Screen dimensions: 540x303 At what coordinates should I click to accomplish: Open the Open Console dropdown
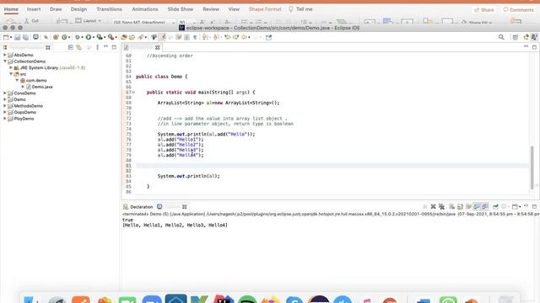point(520,207)
